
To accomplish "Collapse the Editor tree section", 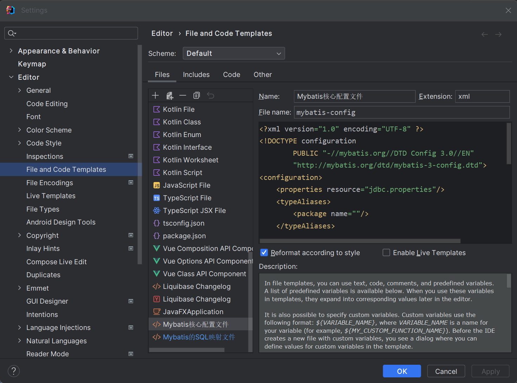I will point(11,77).
